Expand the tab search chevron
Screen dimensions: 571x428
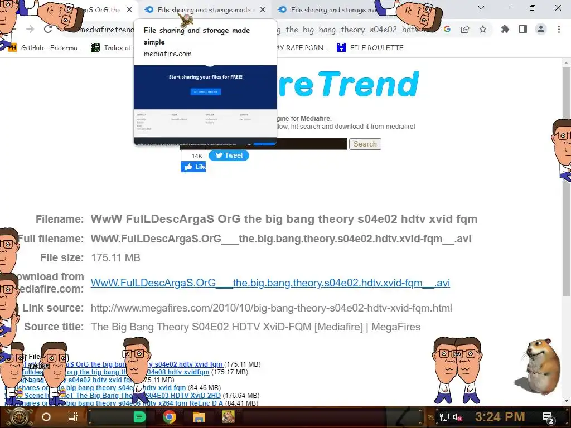pos(481,8)
